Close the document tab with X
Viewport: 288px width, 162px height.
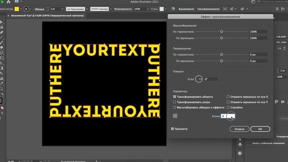[x=9, y=16]
